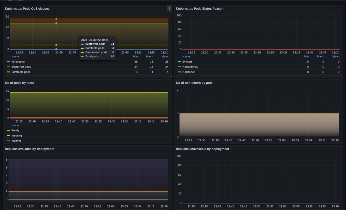Toggle Max sort order in Status Reason legend

321,56
